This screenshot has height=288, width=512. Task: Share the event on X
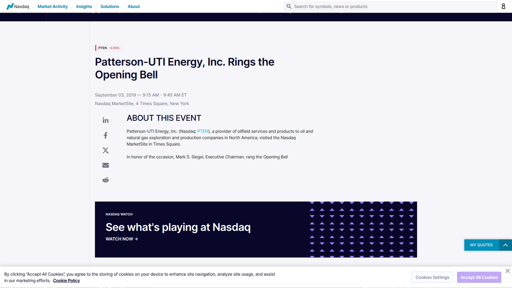105,150
